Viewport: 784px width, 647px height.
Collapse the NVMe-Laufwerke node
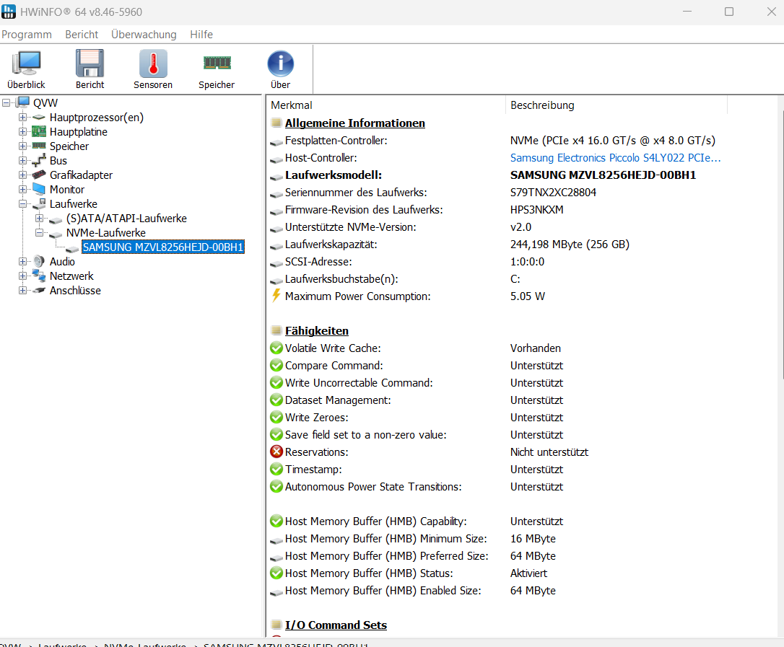(x=39, y=233)
